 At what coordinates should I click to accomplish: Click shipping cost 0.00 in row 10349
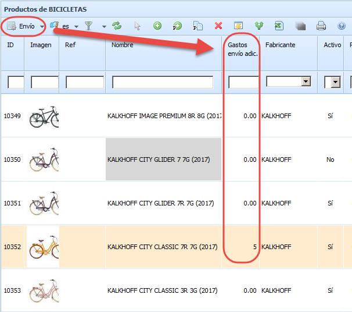coord(250,116)
